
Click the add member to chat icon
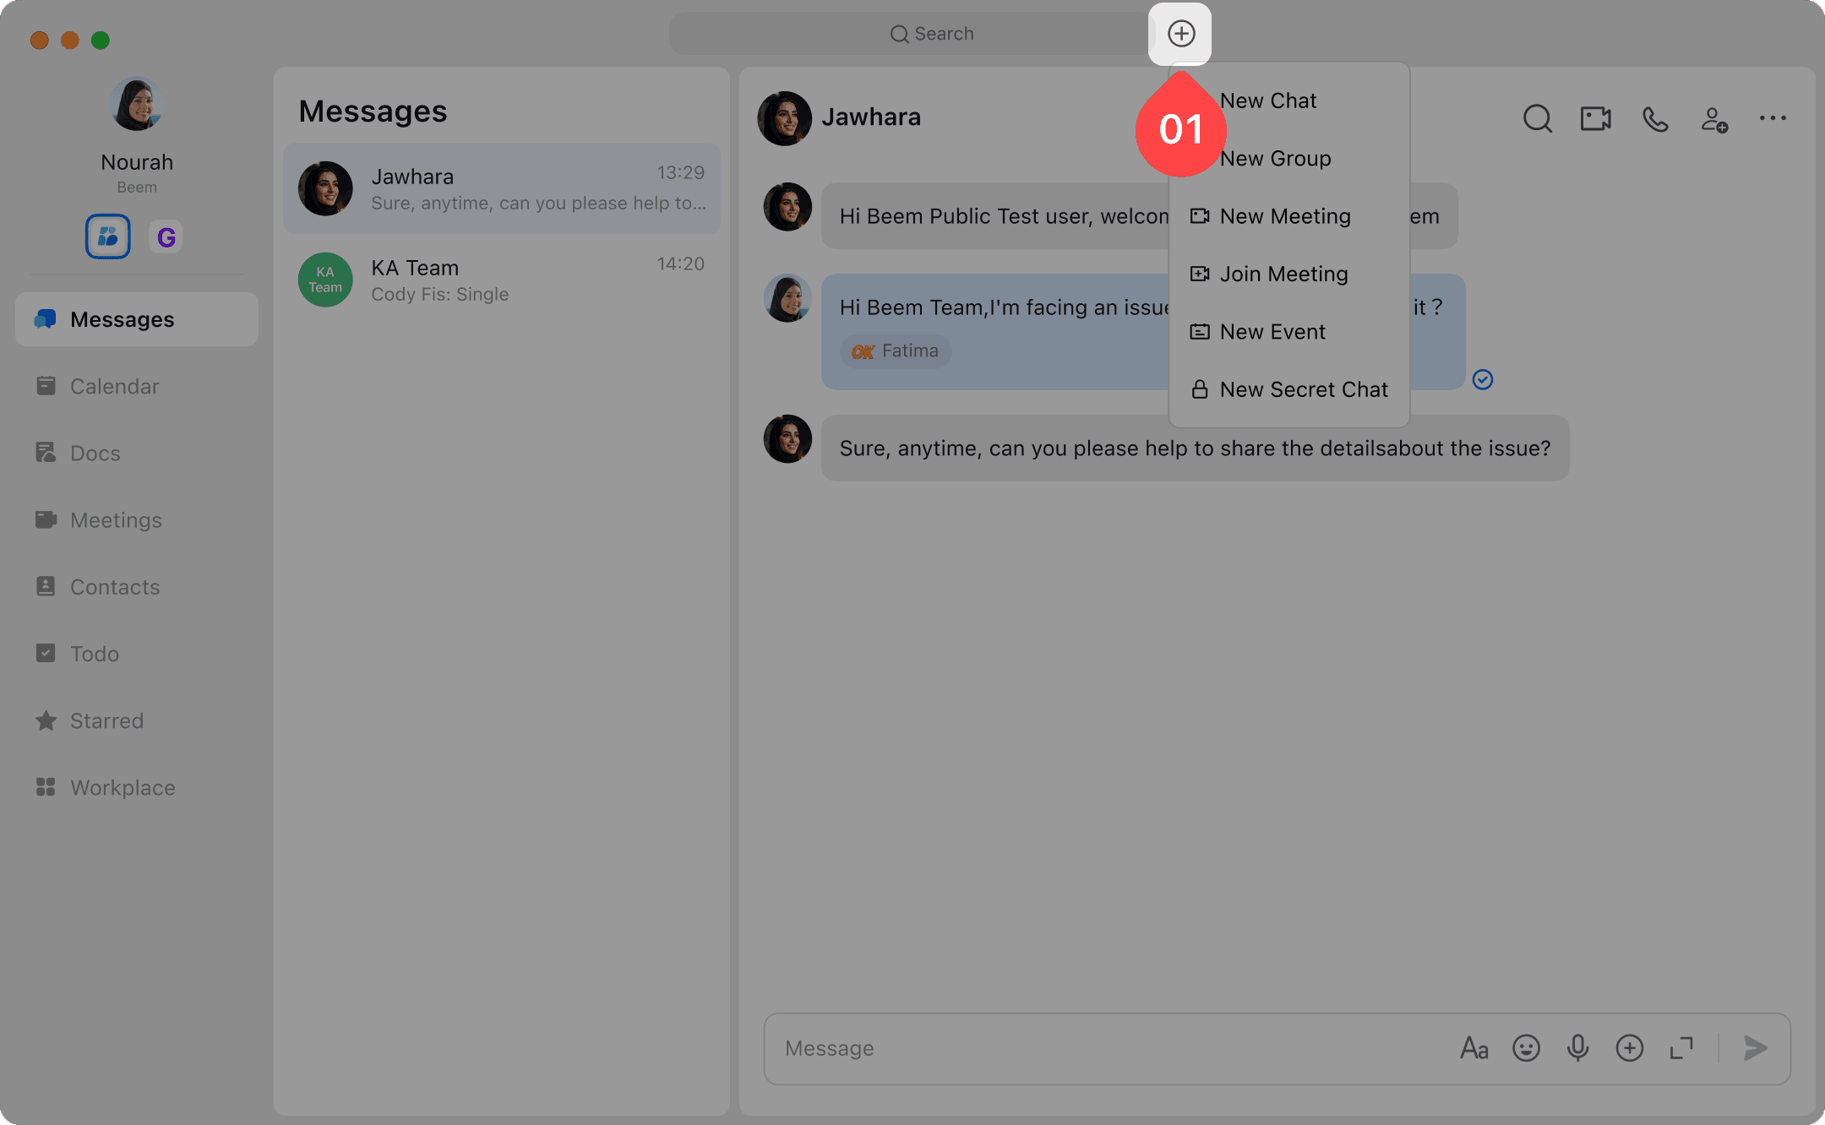coord(1713,118)
